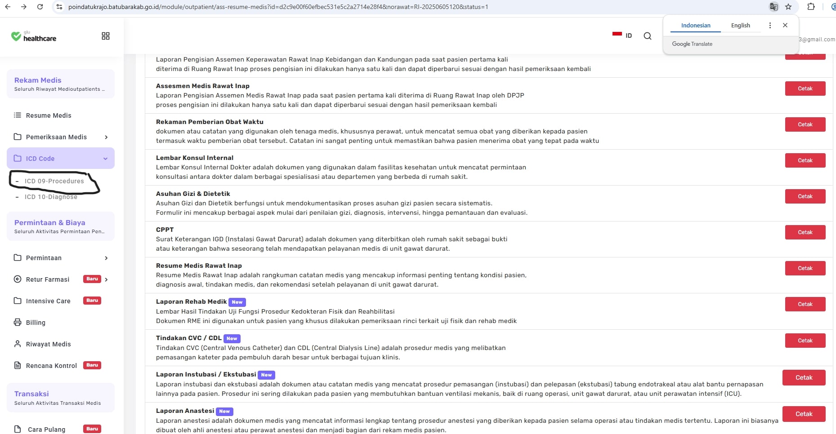Click Cetak for Resume Medis Rawat Inap
This screenshot has width=836, height=434.
click(x=805, y=268)
